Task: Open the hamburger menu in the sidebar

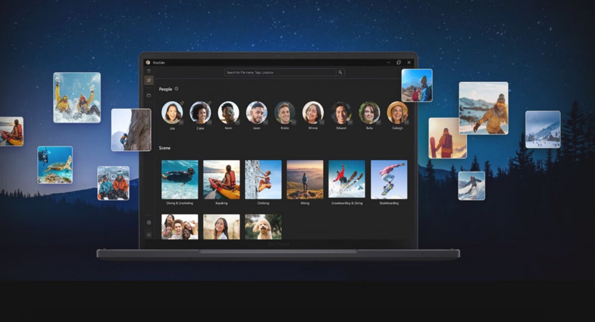Action: pos(149,71)
